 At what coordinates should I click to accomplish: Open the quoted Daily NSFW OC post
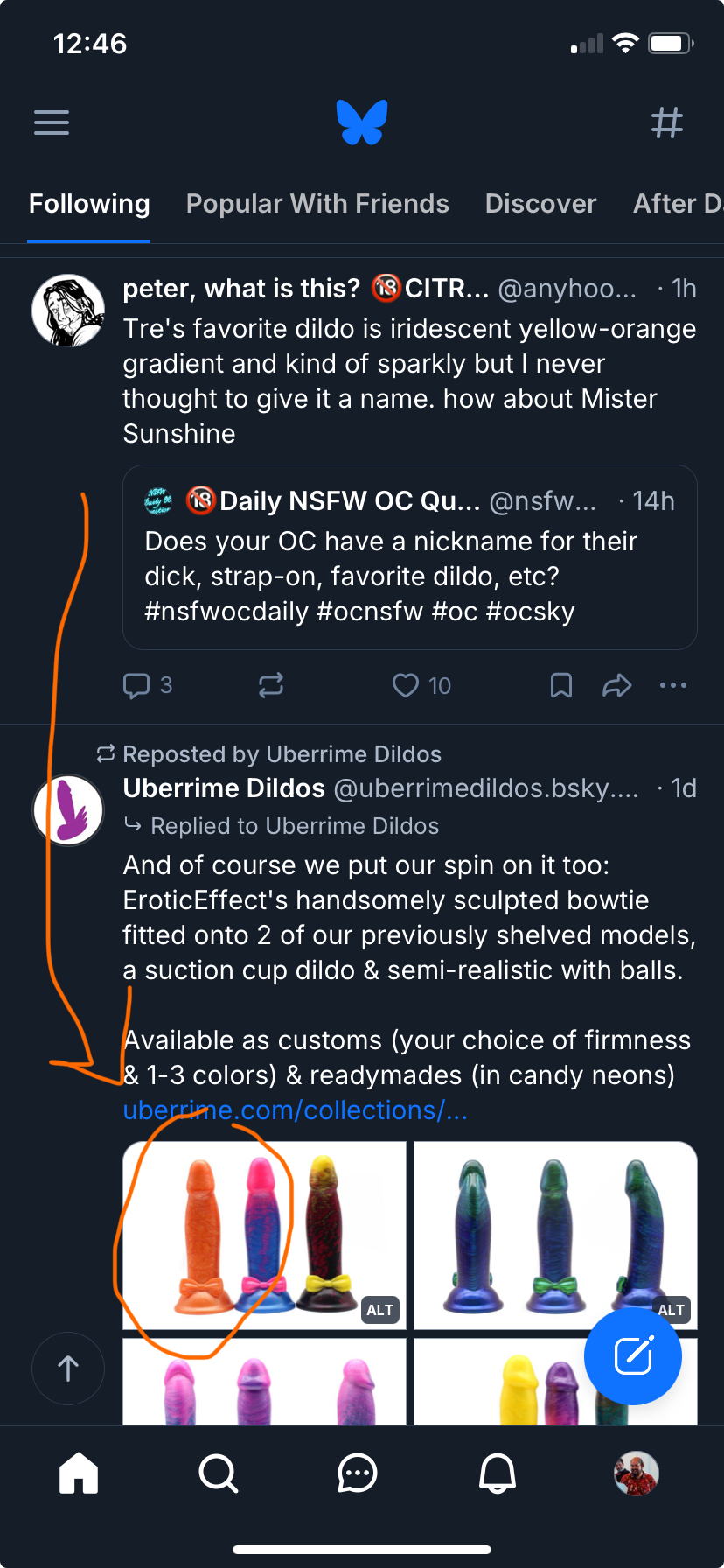pyautogui.click(x=409, y=557)
